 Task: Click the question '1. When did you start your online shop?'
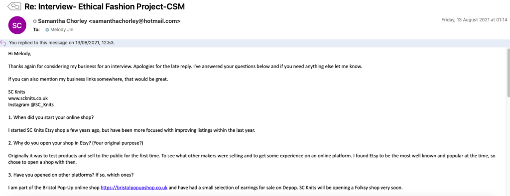coord(51,117)
